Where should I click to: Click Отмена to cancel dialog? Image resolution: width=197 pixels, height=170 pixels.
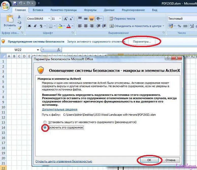coord(170,160)
